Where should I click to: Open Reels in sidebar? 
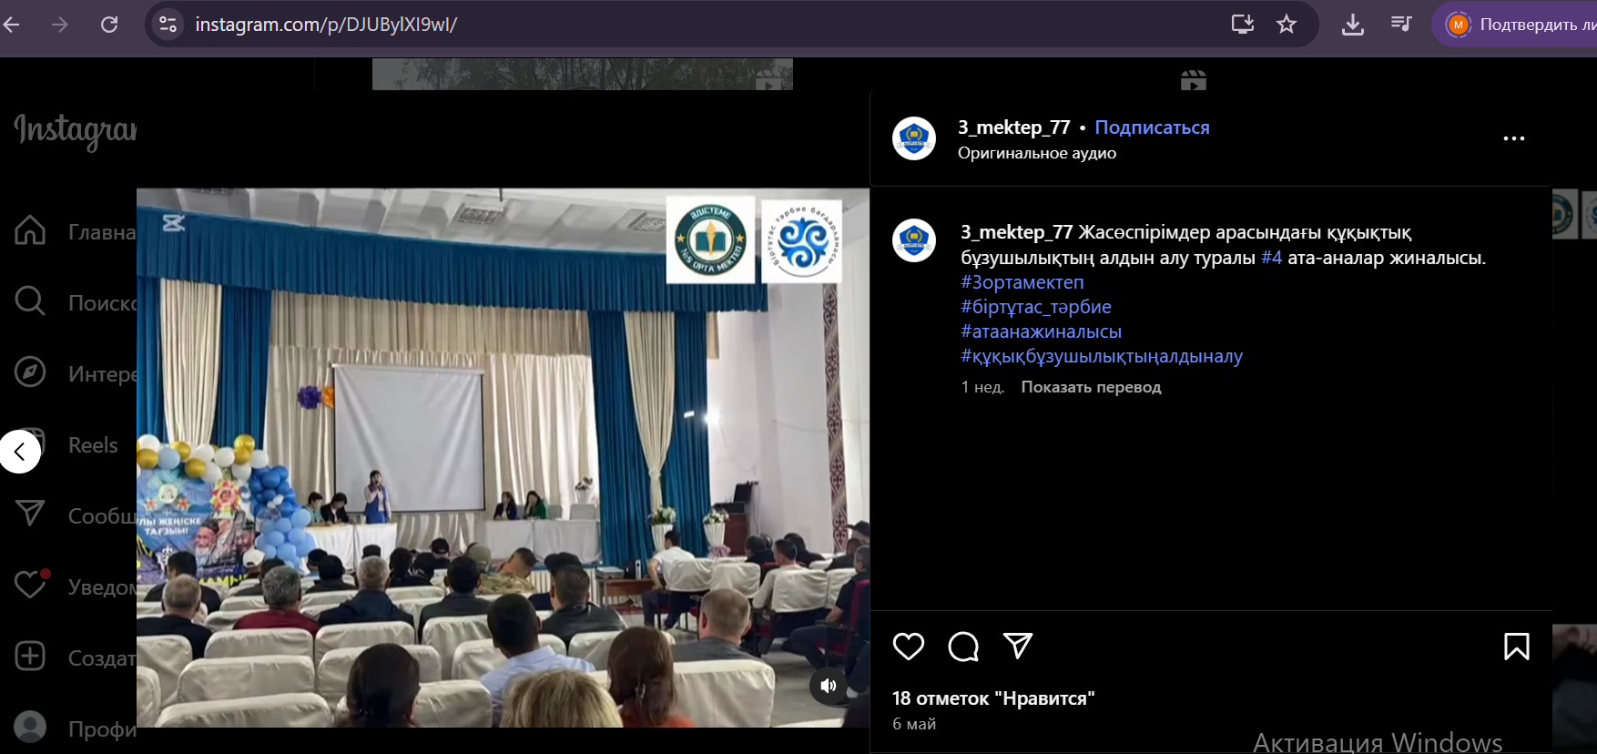[x=93, y=445]
